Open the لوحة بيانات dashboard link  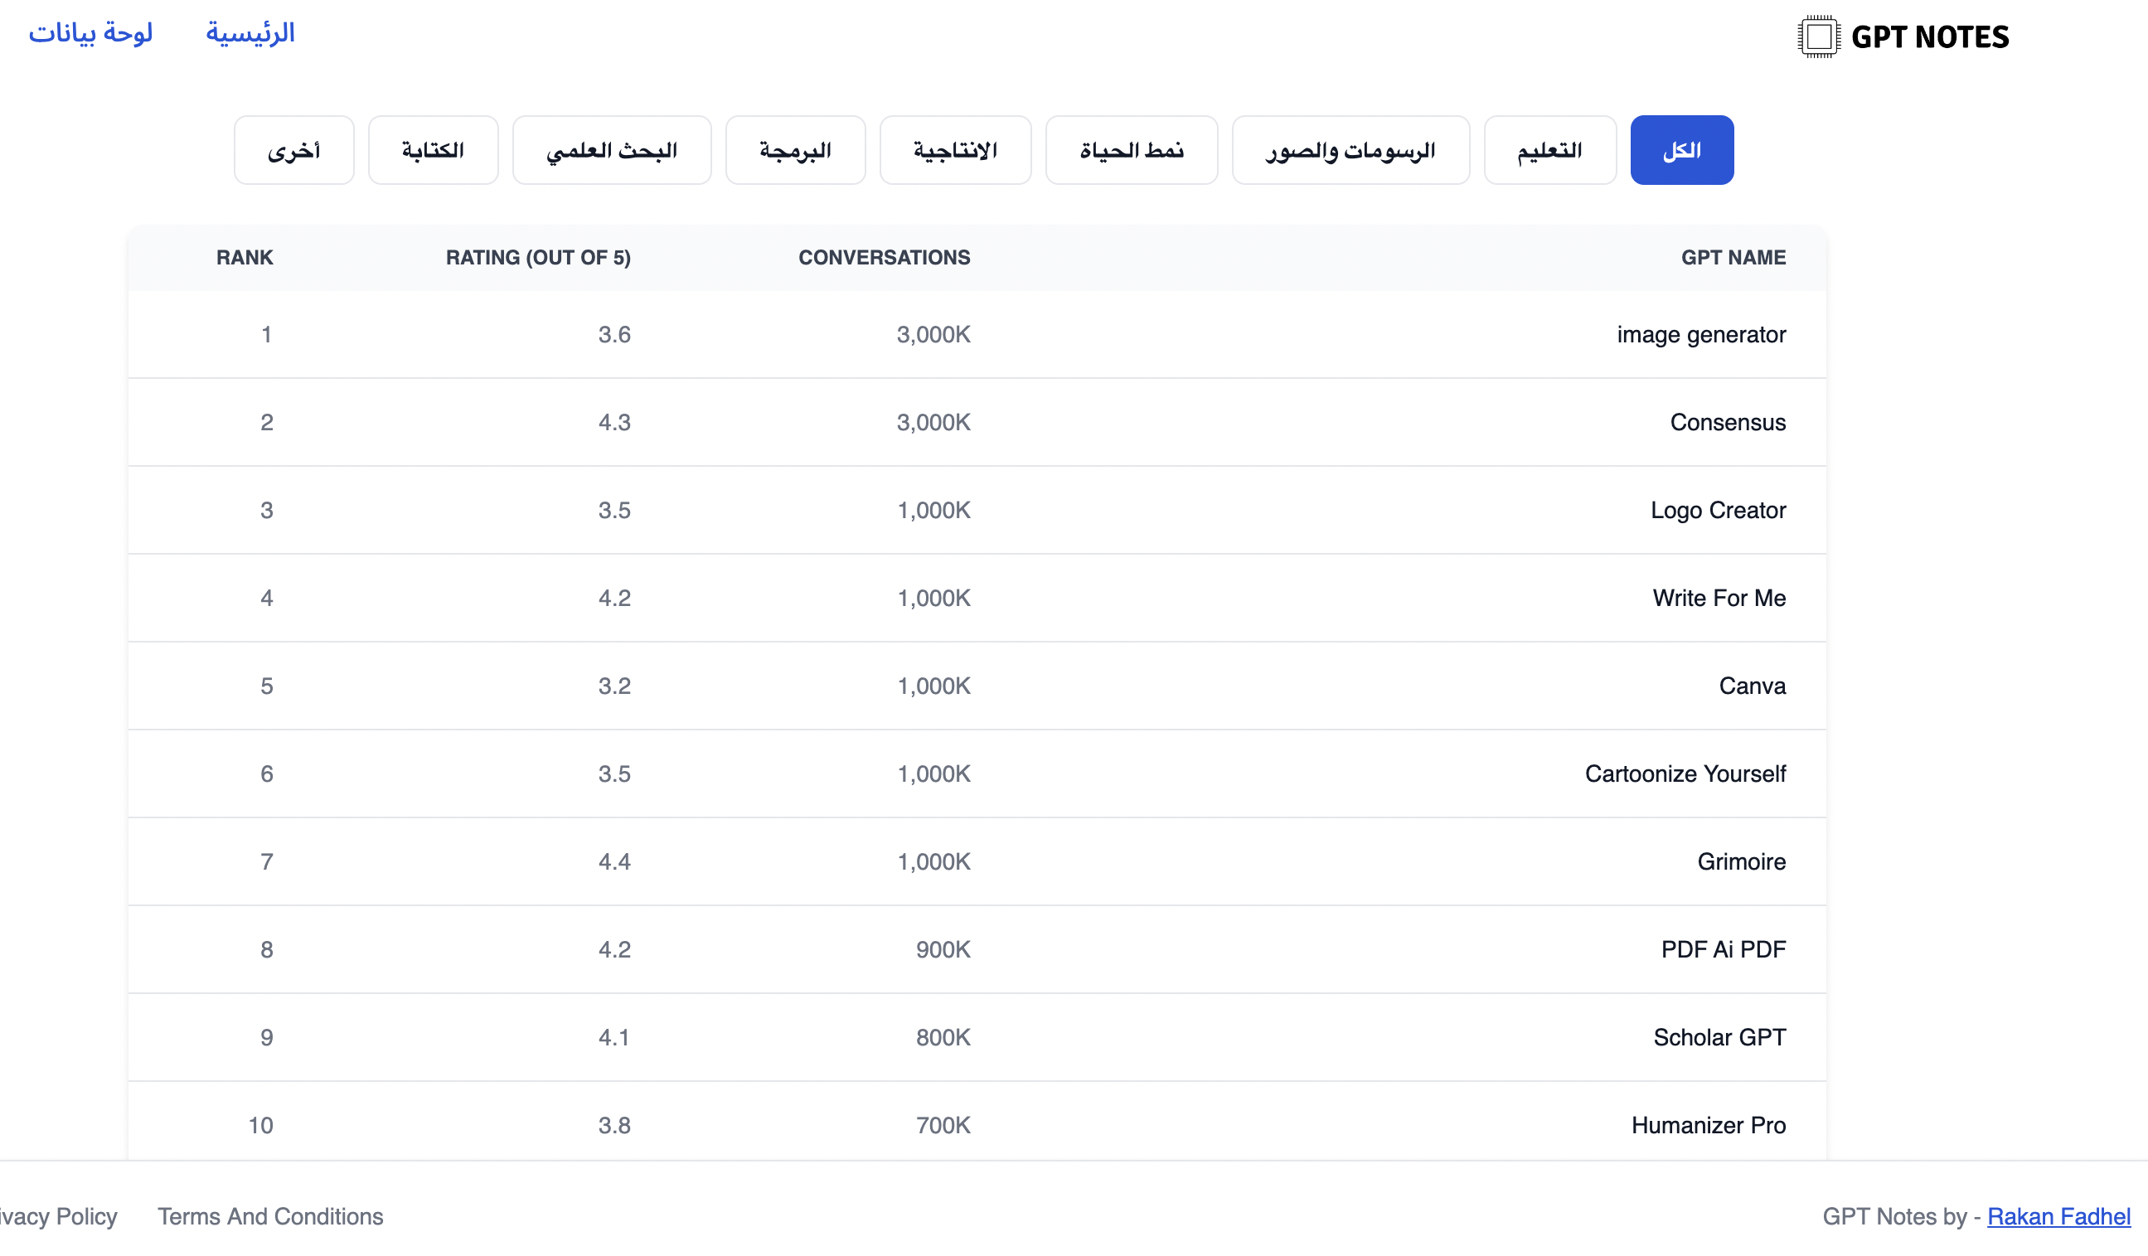(90, 33)
